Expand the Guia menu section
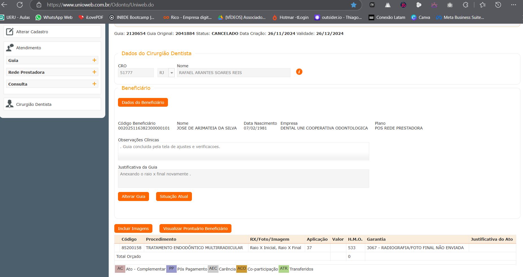Image resolution: width=523 pixels, height=277 pixels. pyautogui.click(x=94, y=60)
